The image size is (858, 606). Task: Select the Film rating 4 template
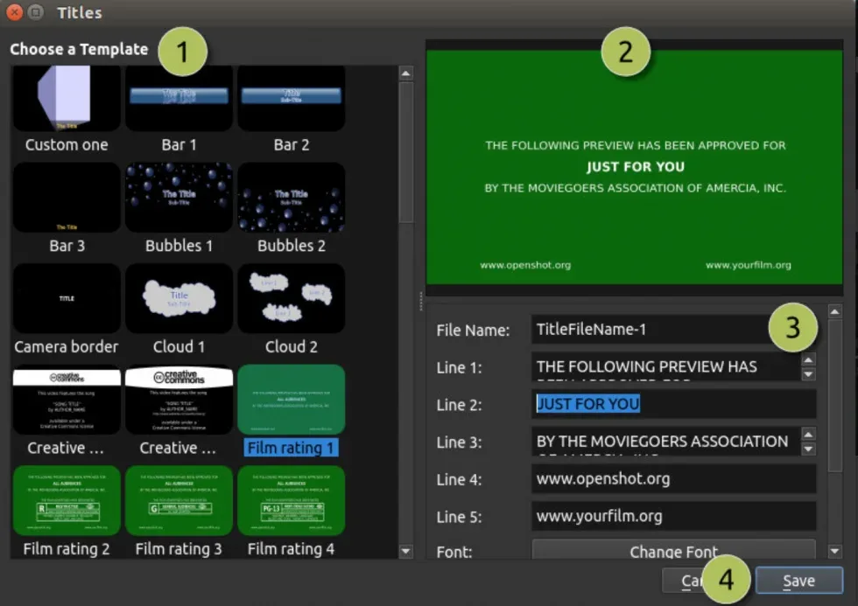pyautogui.click(x=291, y=500)
